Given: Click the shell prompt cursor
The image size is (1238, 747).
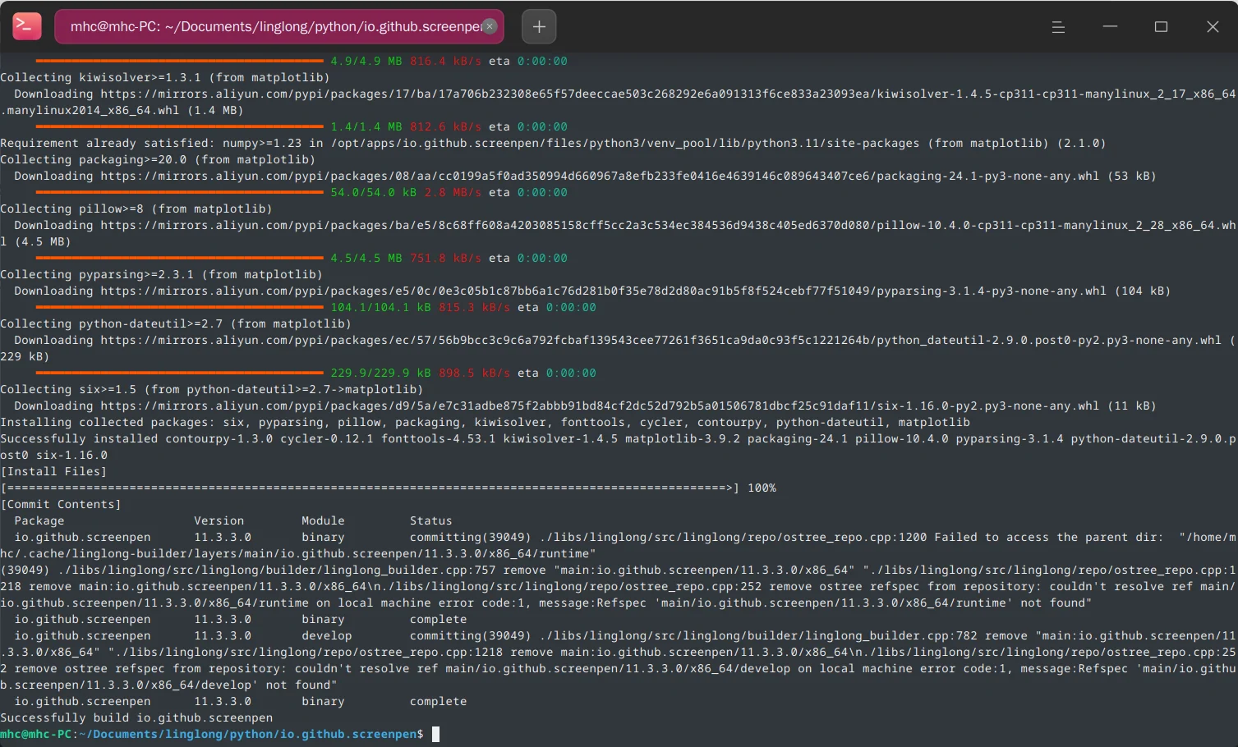Looking at the screenshot, I should (435, 734).
